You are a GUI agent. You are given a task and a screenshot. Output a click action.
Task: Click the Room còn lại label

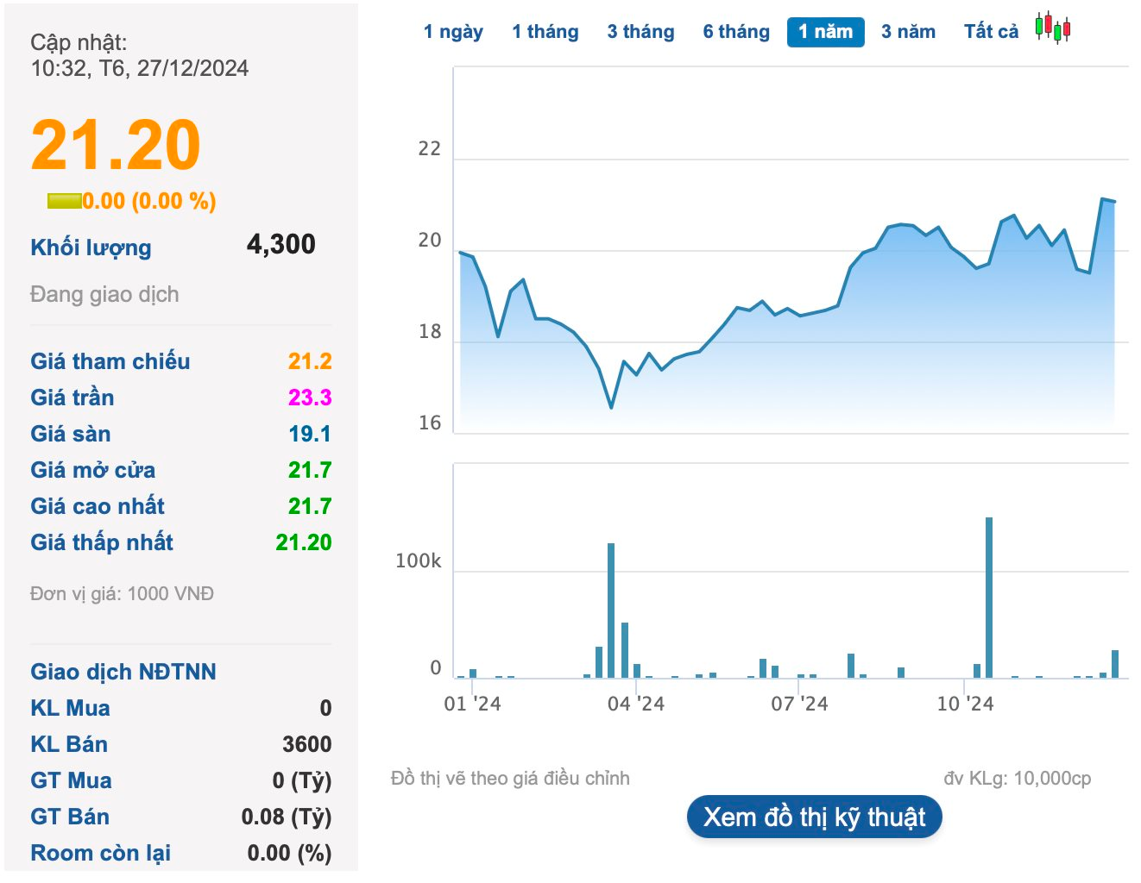pos(100,853)
